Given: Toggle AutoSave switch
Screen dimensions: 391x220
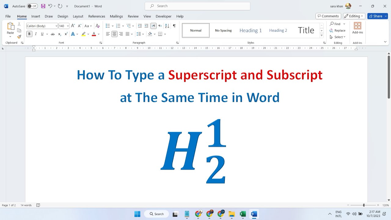Looking at the screenshot, I should point(32,6).
